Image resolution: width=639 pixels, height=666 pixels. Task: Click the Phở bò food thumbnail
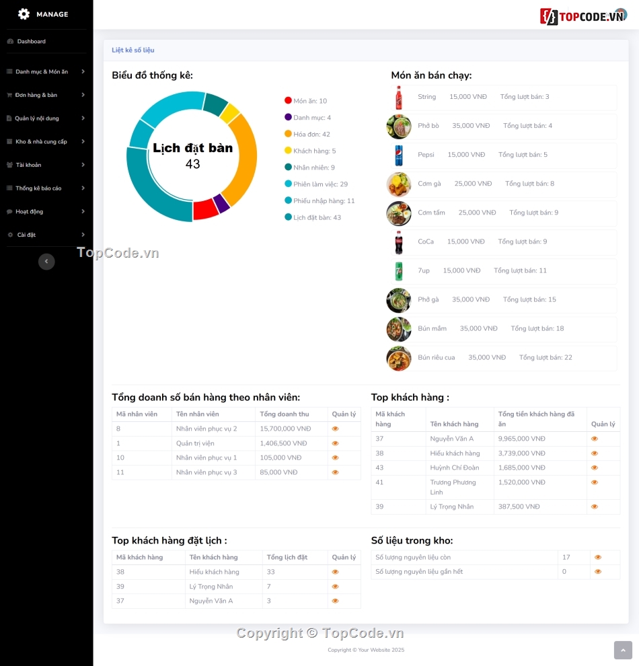(399, 126)
